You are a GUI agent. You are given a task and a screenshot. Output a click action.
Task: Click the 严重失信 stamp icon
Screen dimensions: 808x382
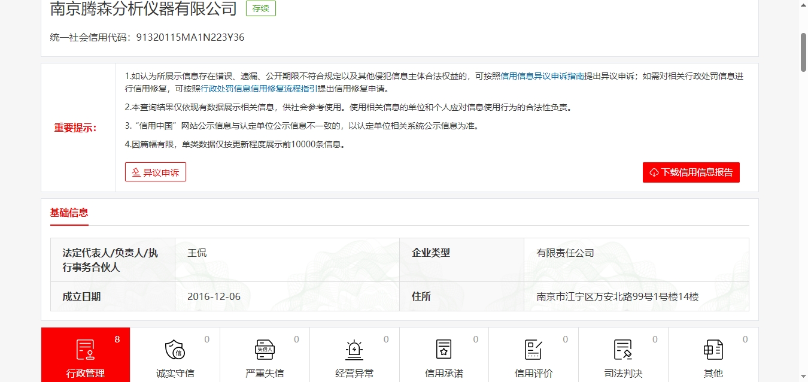[265, 350]
